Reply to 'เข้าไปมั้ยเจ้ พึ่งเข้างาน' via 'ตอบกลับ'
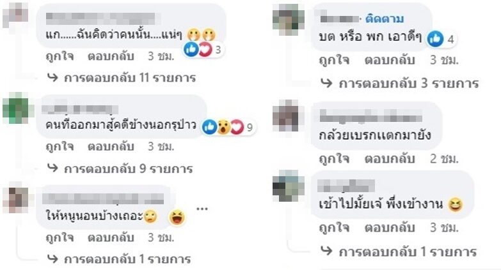Viewport: 501px width, 270px height. (x=390, y=228)
